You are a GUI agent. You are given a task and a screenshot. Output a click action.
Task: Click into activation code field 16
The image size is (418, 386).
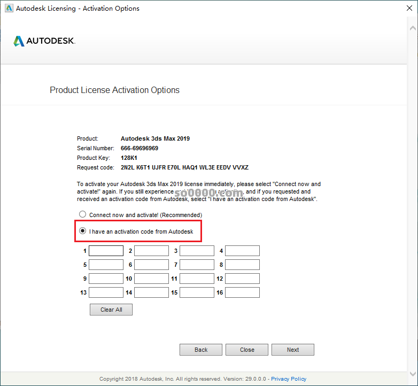tap(242, 292)
